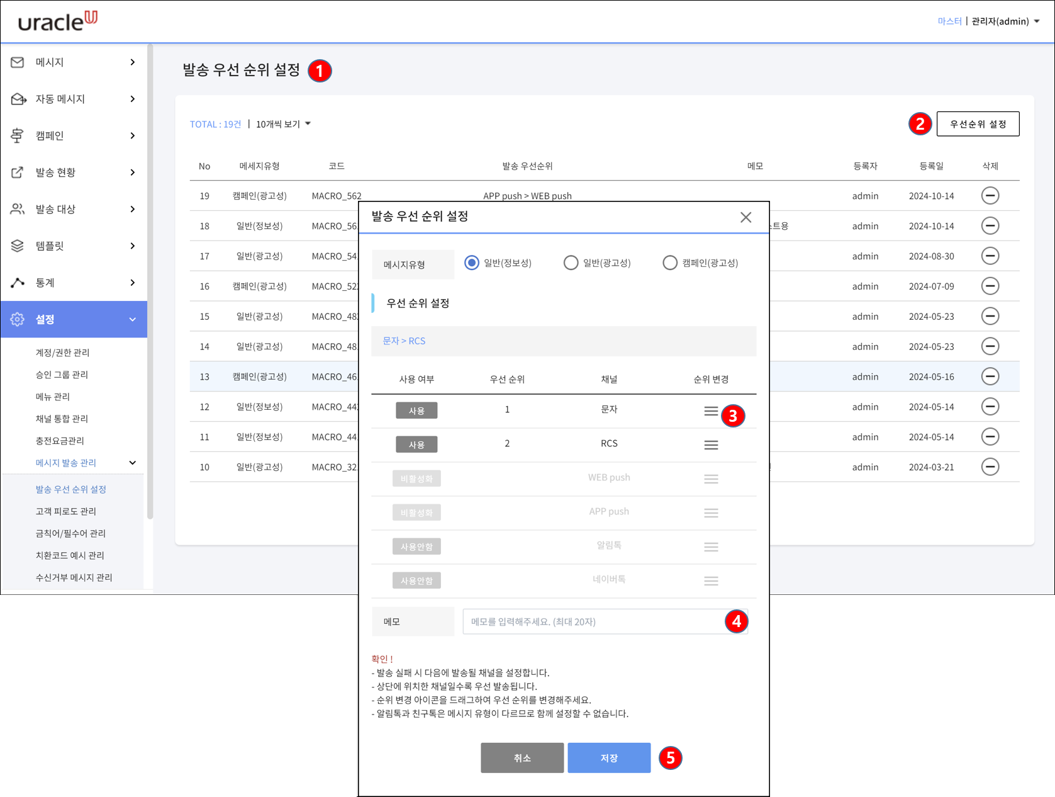Collapse the 설정 section chevron
The width and height of the screenshot is (1055, 797).
point(132,319)
